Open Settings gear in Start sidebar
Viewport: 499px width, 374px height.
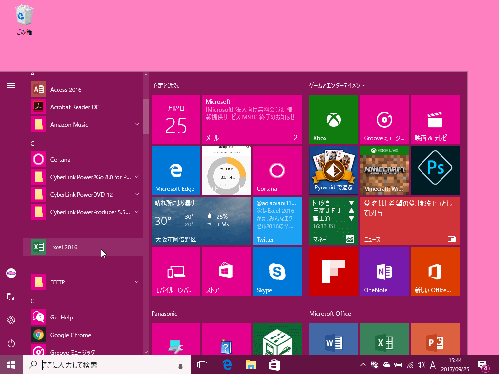[11, 320]
